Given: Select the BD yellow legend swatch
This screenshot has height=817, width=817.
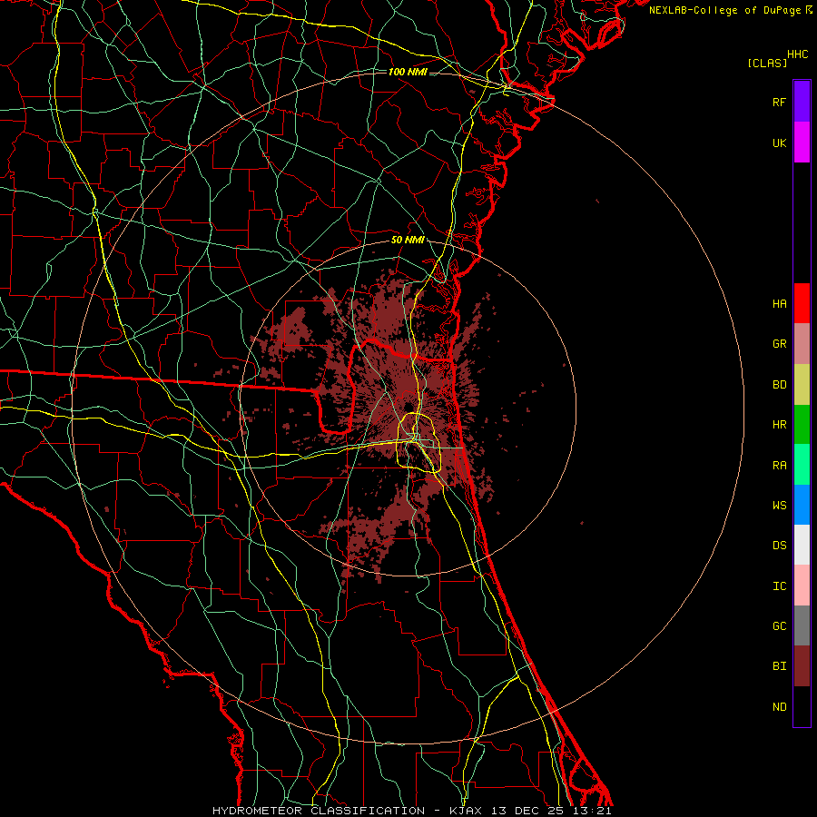Looking at the screenshot, I should tap(802, 385).
